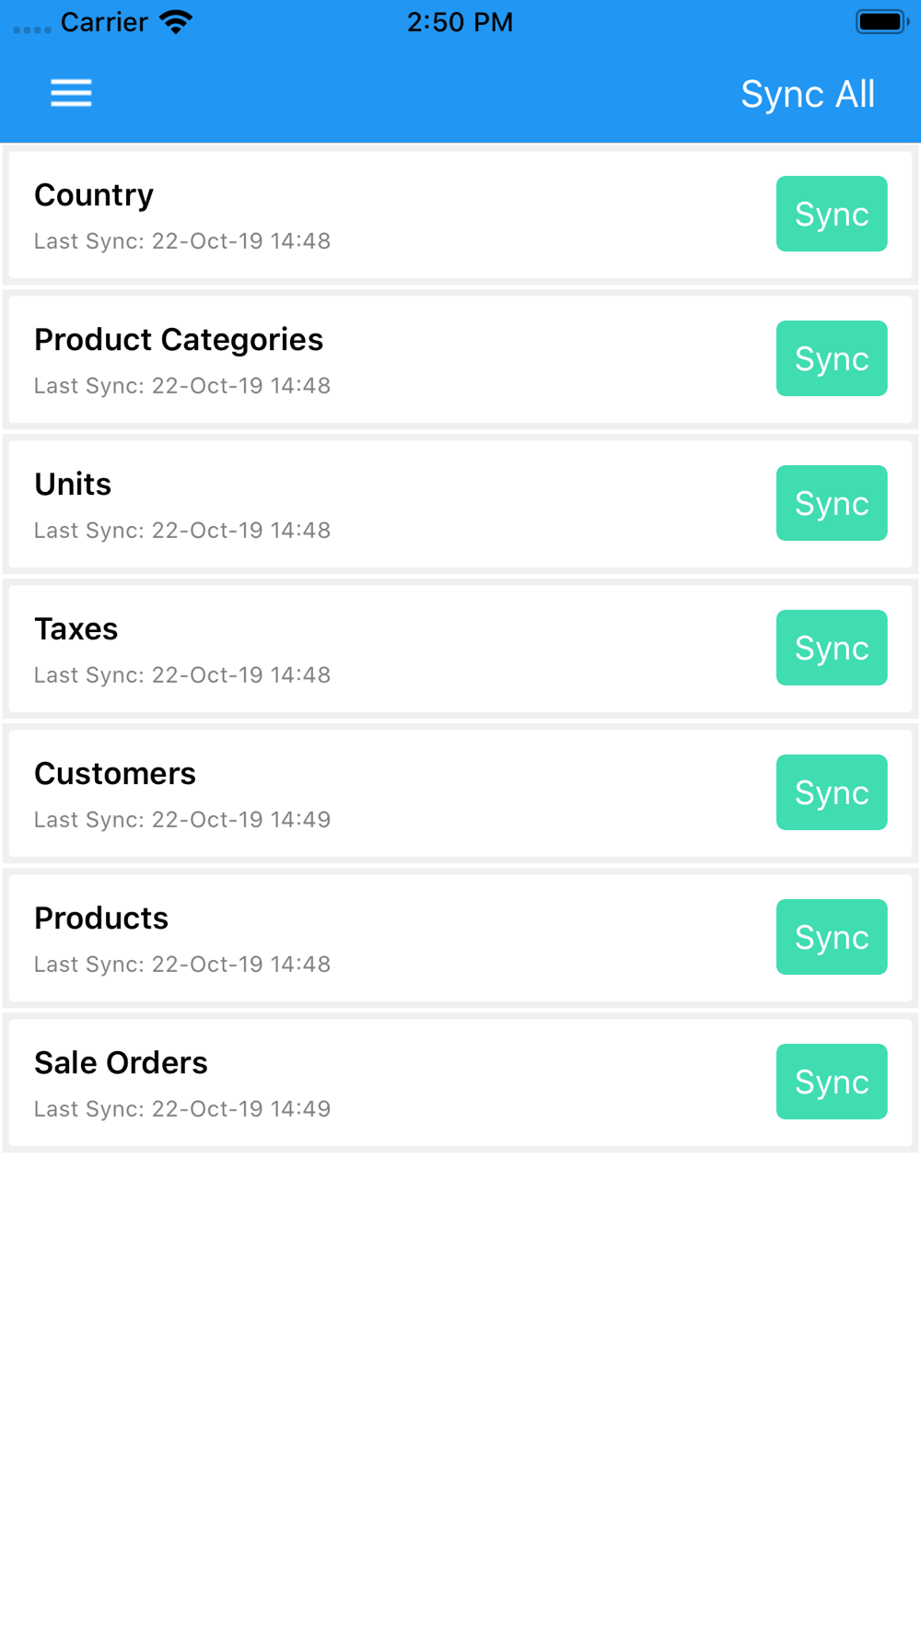This screenshot has height=1638, width=921.
Task: Open the hamburger menu
Action: [x=71, y=93]
